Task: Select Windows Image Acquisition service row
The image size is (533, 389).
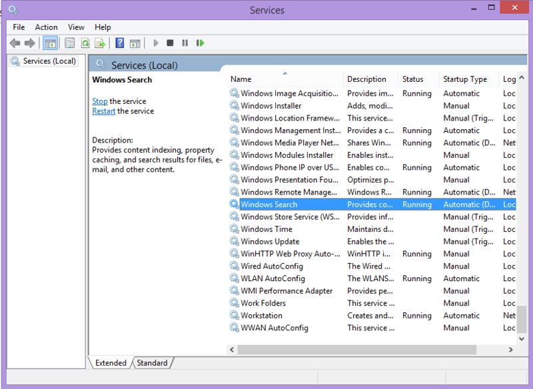Action: (x=372, y=93)
